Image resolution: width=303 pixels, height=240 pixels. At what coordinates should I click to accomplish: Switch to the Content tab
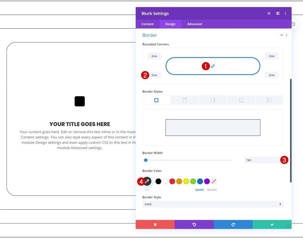pos(147,24)
